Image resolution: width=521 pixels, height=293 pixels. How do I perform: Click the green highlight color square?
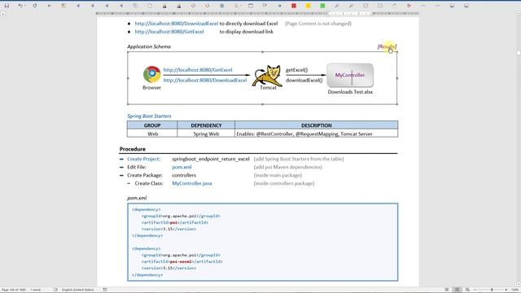[x=322, y=6]
